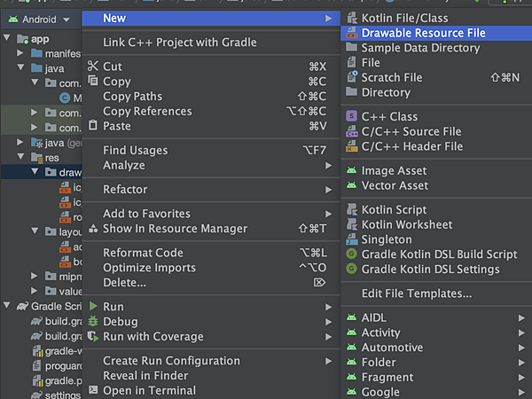
Task: Click the Singleton template icon
Action: tap(352, 239)
